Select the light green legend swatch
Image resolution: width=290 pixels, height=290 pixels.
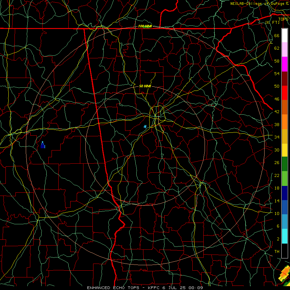(x=285, y=179)
